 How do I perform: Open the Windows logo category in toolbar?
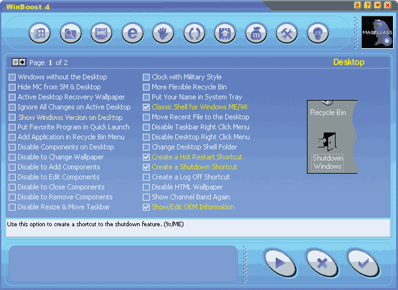(x=40, y=32)
